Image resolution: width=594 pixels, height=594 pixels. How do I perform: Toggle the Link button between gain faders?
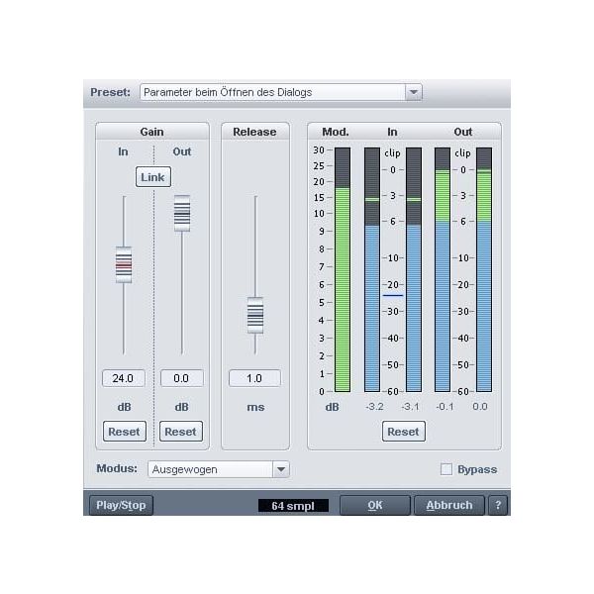(x=153, y=177)
